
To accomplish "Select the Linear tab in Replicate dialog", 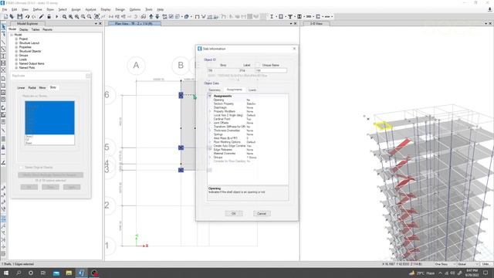I will pos(21,87).
